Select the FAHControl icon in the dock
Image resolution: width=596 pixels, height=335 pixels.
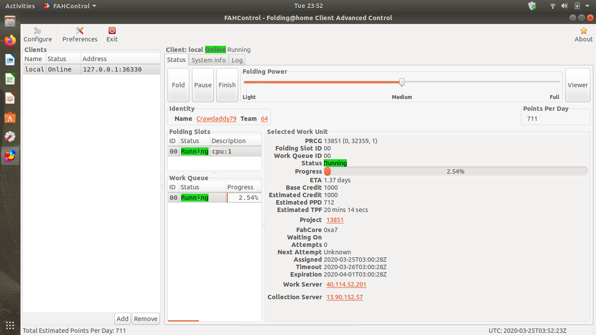click(x=10, y=156)
